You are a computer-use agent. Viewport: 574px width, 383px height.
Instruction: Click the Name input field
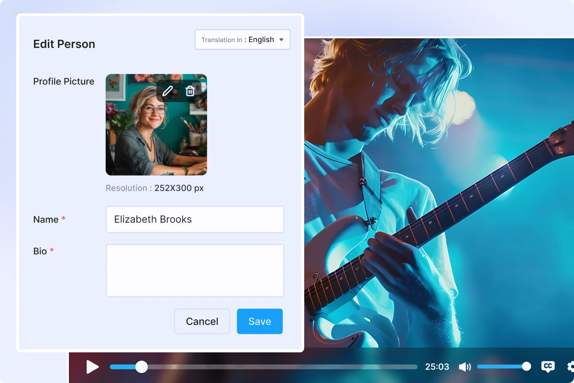coord(195,220)
